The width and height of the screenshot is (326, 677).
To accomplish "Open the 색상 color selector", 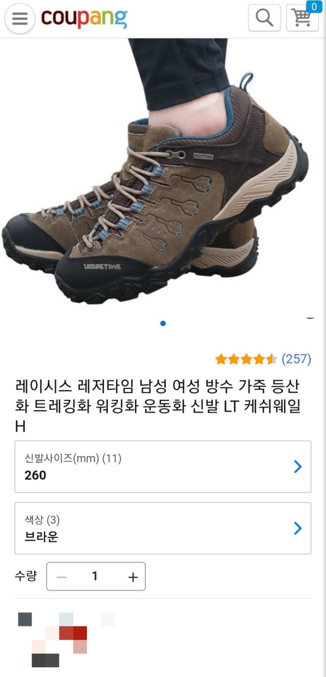I will coord(163,528).
